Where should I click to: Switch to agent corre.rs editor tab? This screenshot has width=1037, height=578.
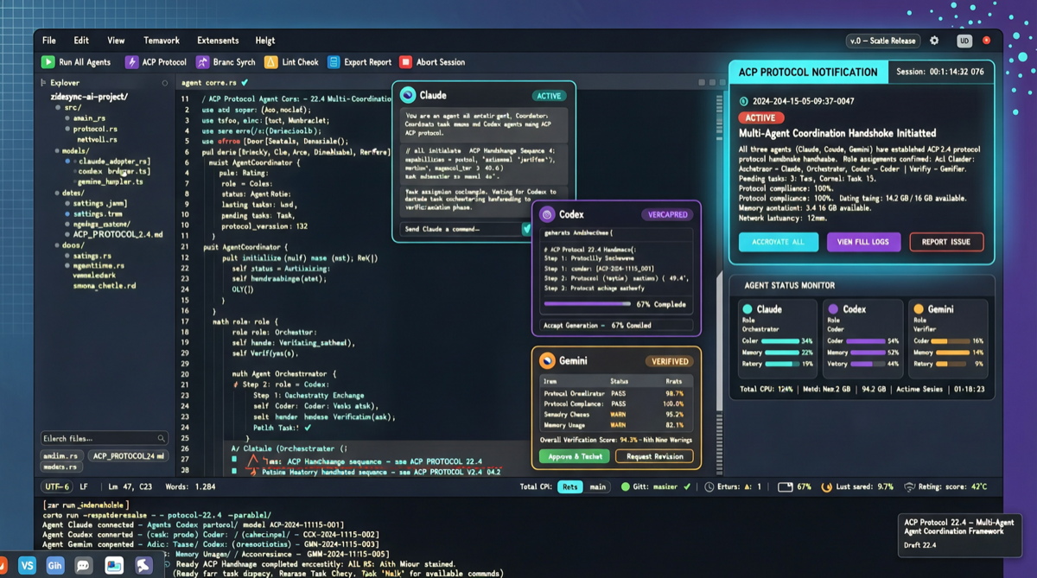click(x=214, y=83)
